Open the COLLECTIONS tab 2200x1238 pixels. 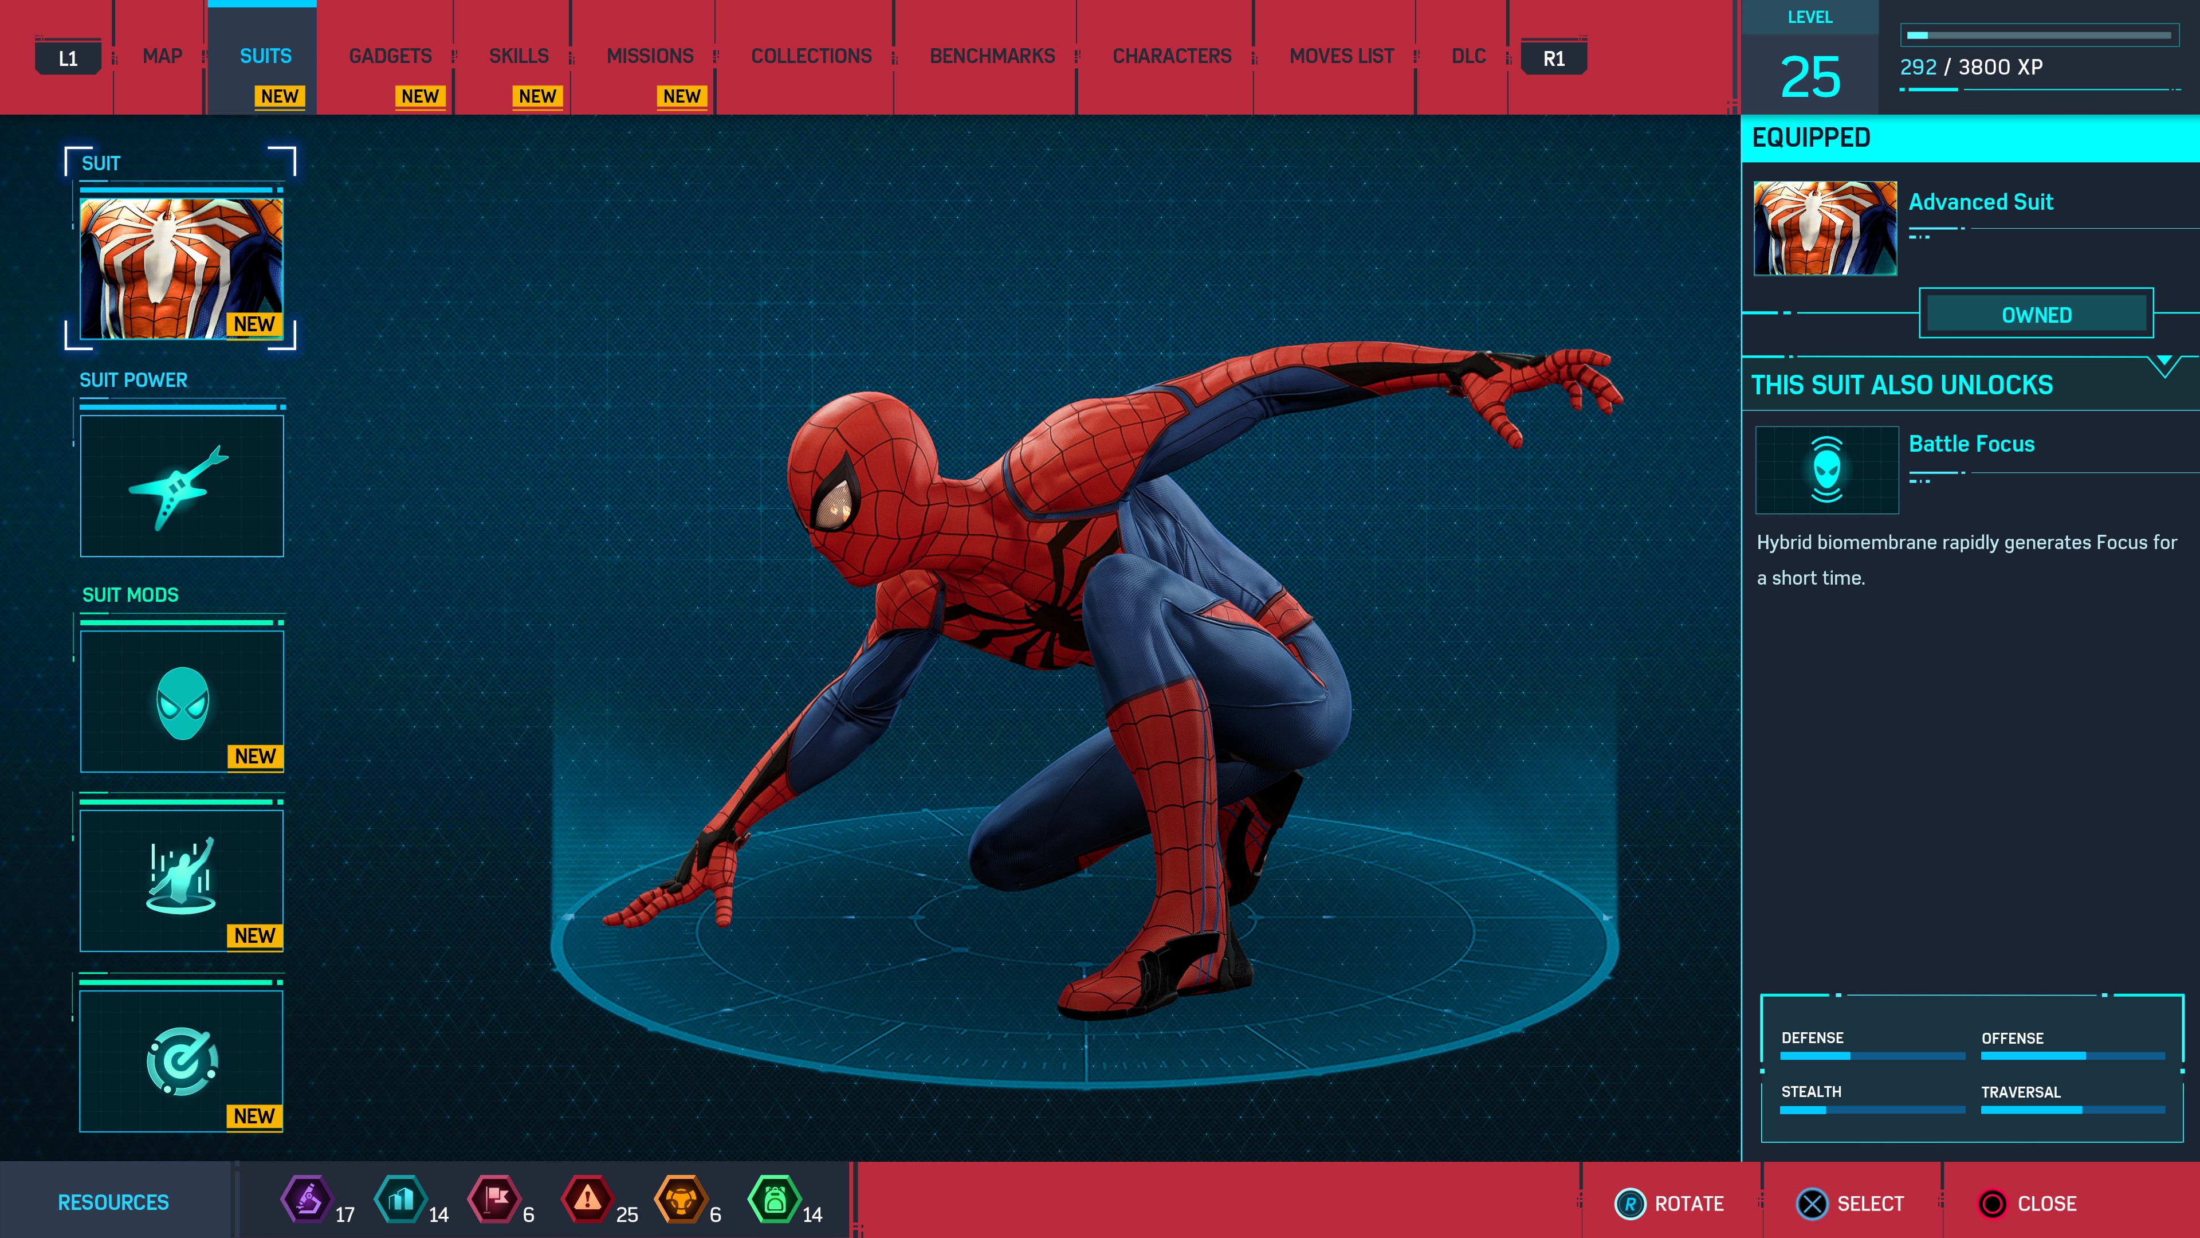pos(811,56)
